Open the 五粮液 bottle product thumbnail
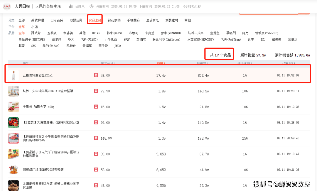317x191 pixels. 14,75
